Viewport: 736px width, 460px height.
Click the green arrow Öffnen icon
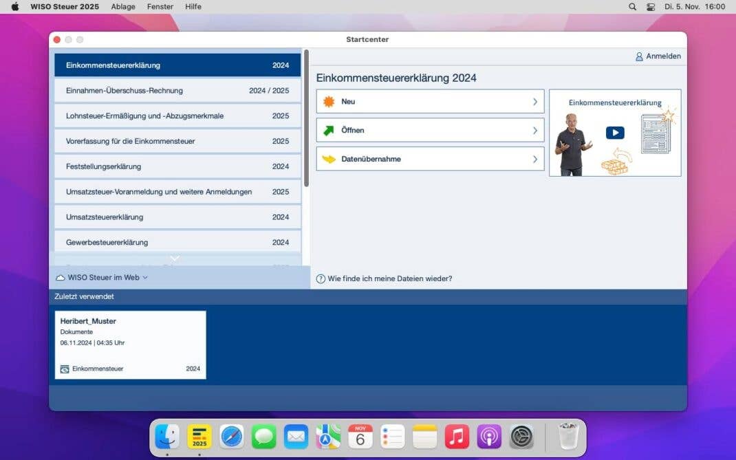329,131
